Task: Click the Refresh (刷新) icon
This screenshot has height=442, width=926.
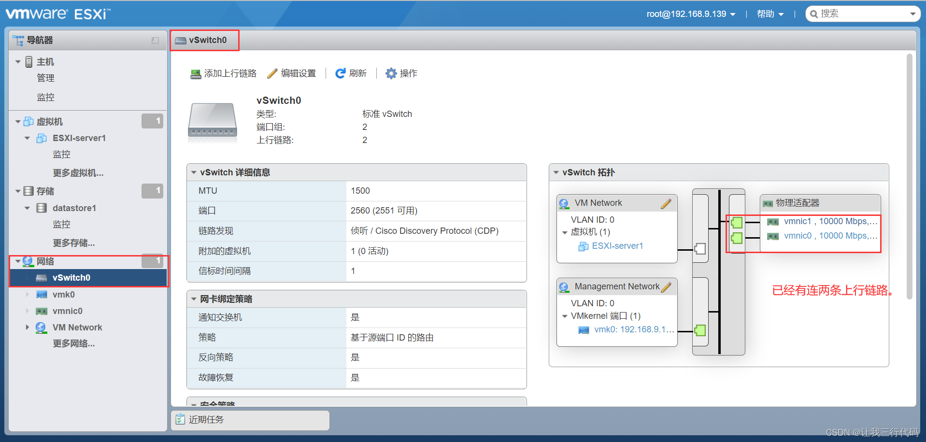Action: click(341, 73)
